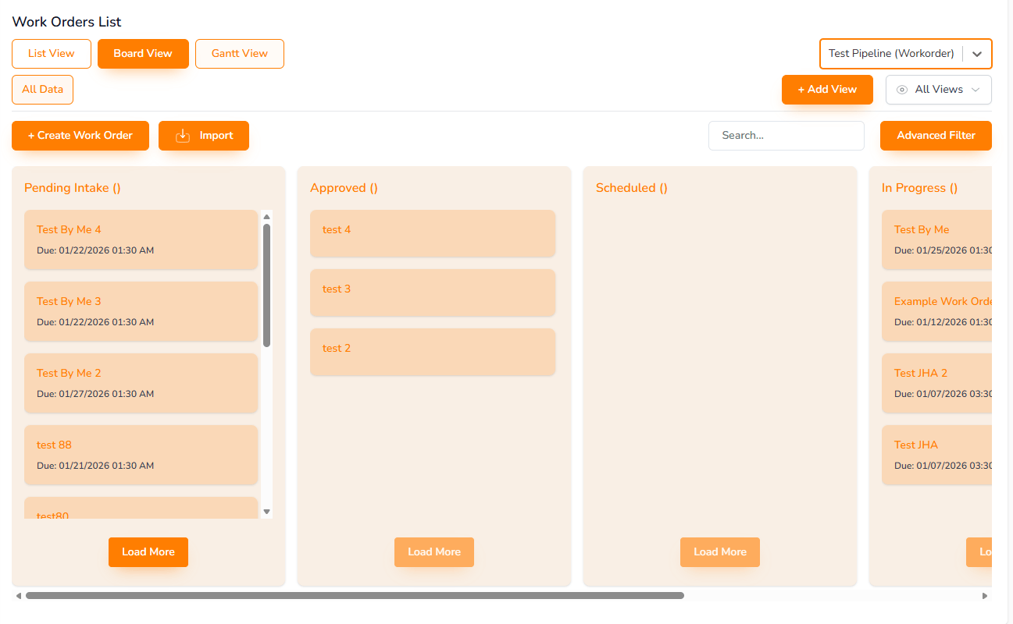Expand the All Views dropdown
Screen dimensions: 1013x624
pos(938,89)
